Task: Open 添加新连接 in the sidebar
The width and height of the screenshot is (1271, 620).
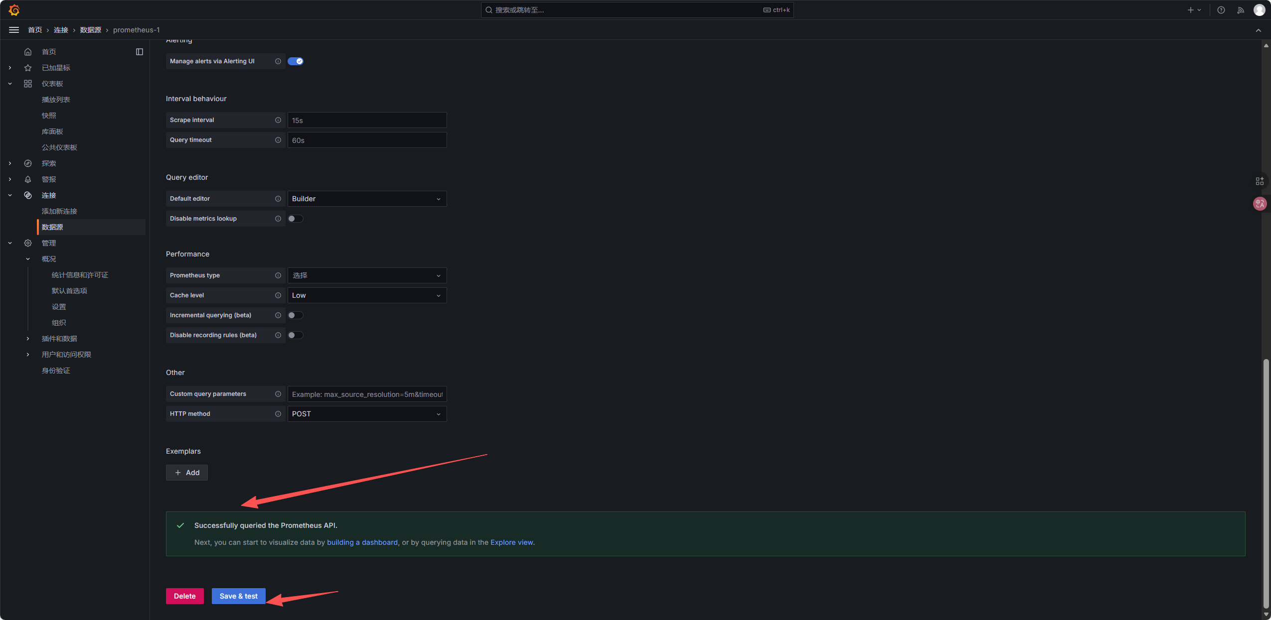Action: [59, 211]
